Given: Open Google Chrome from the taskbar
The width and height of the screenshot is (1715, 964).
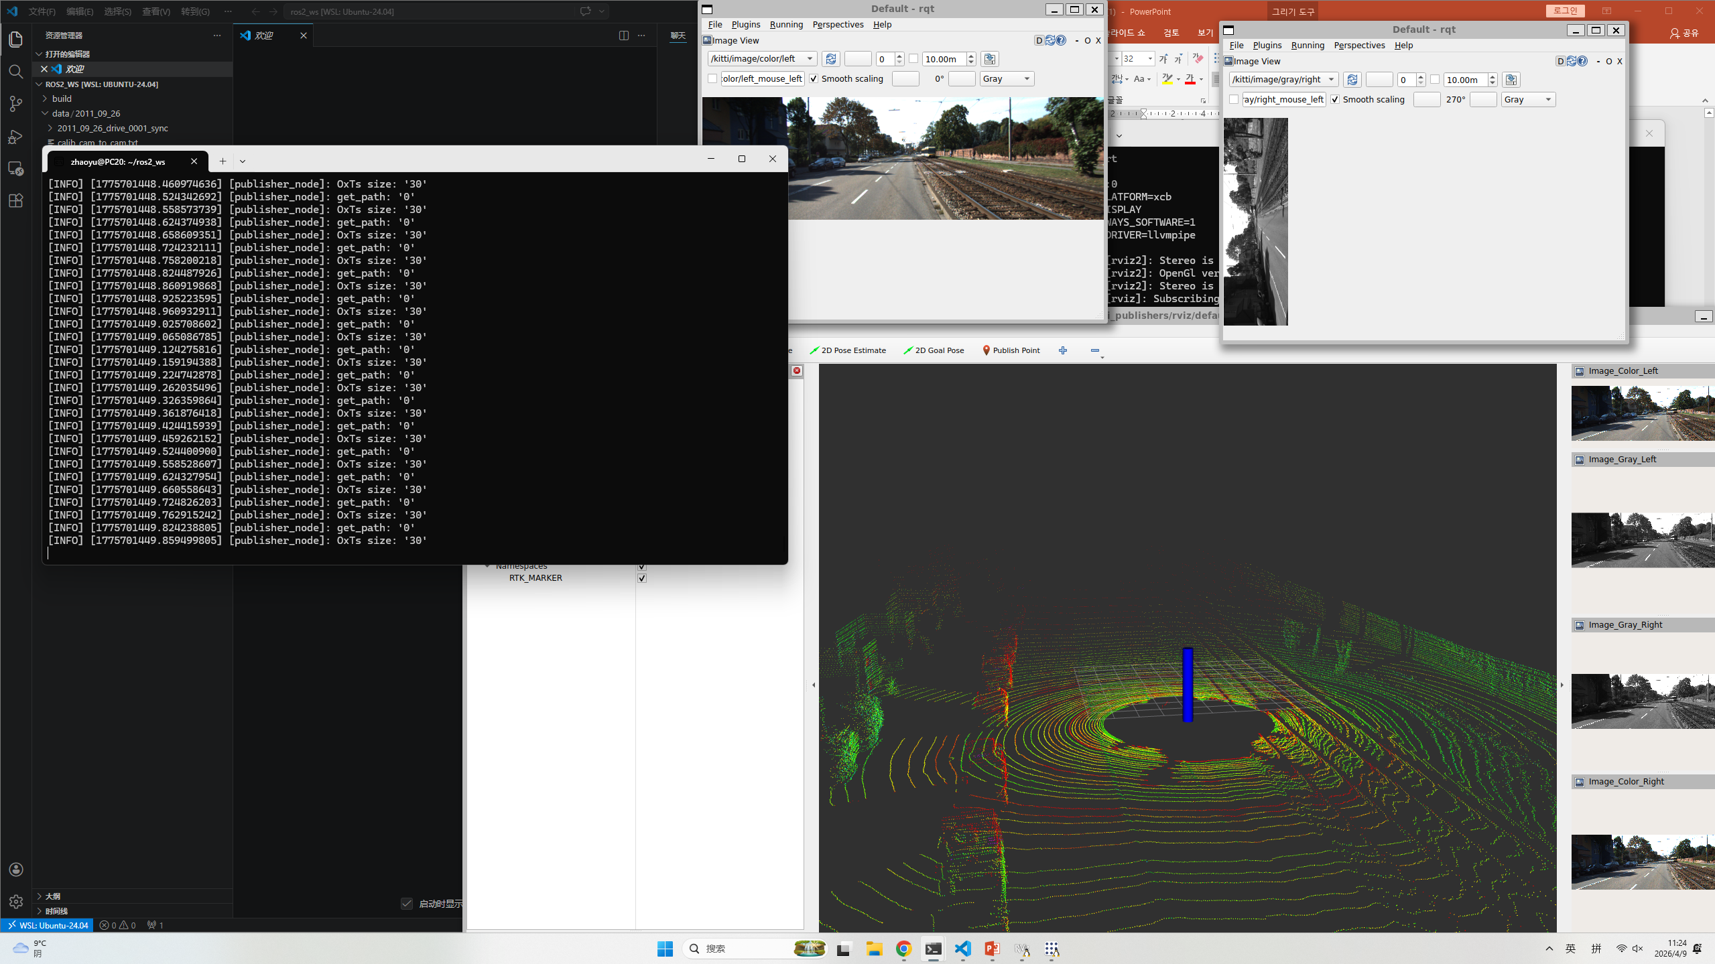Looking at the screenshot, I should pyautogui.click(x=904, y=949).
